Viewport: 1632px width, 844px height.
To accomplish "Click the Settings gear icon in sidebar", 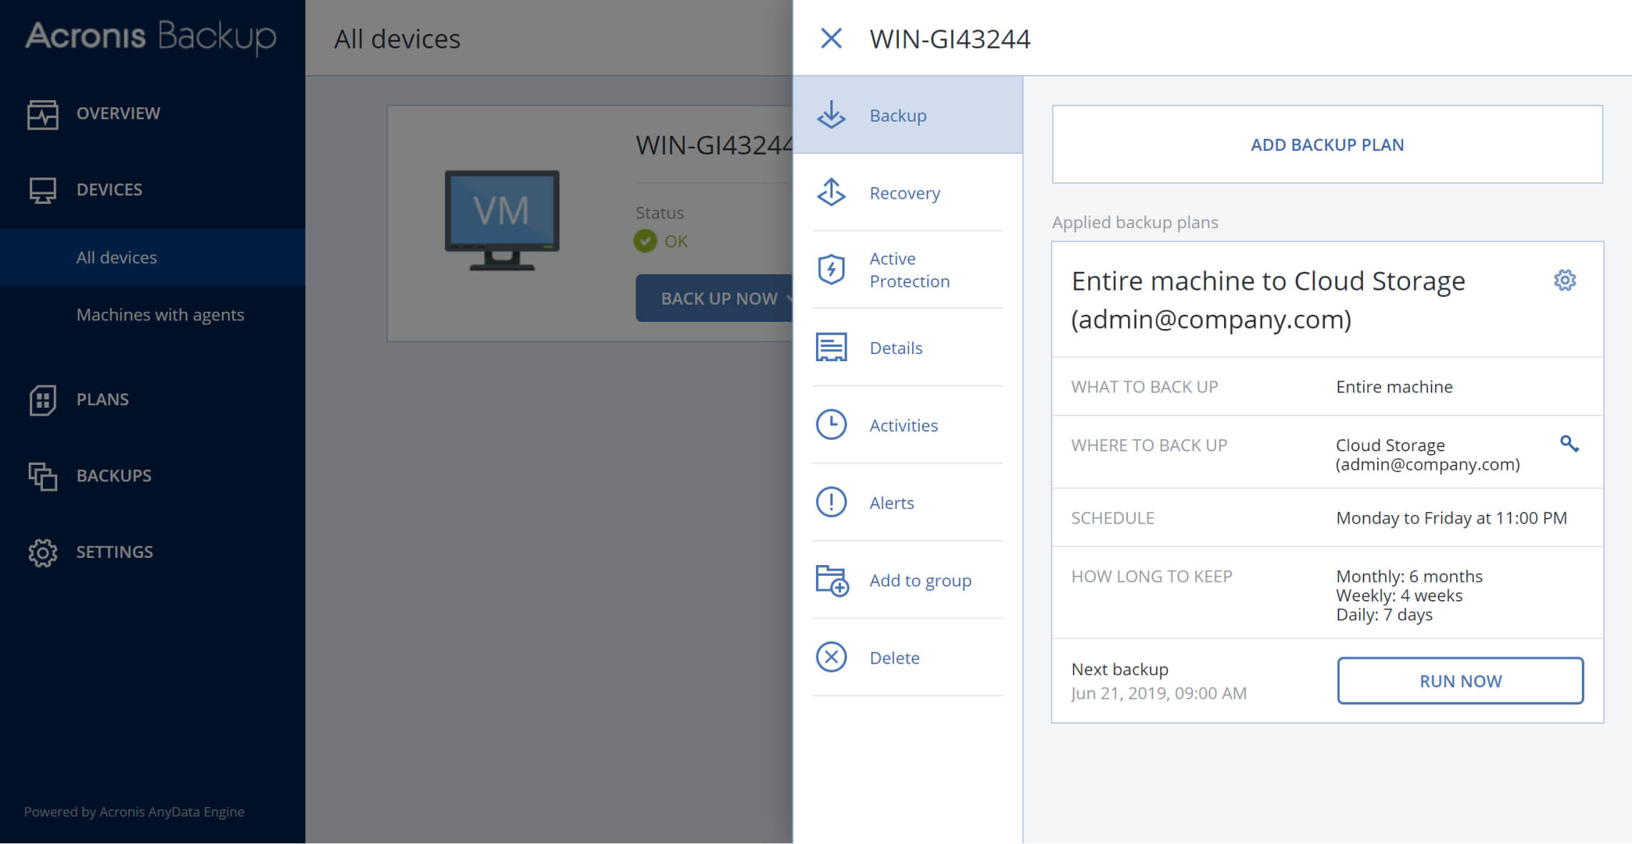I will [43, 553].
